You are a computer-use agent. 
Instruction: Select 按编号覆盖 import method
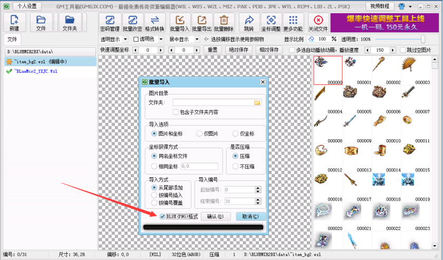pos(154,203)
